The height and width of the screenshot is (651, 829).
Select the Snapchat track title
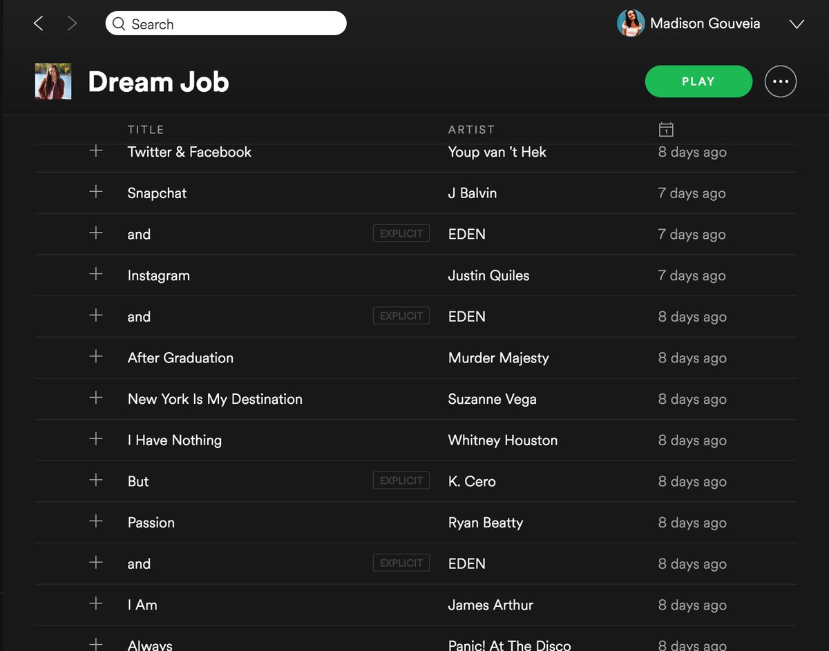point(157,193)
